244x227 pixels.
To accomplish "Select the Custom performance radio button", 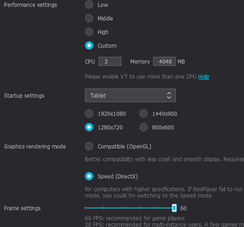I will (89, 45).
